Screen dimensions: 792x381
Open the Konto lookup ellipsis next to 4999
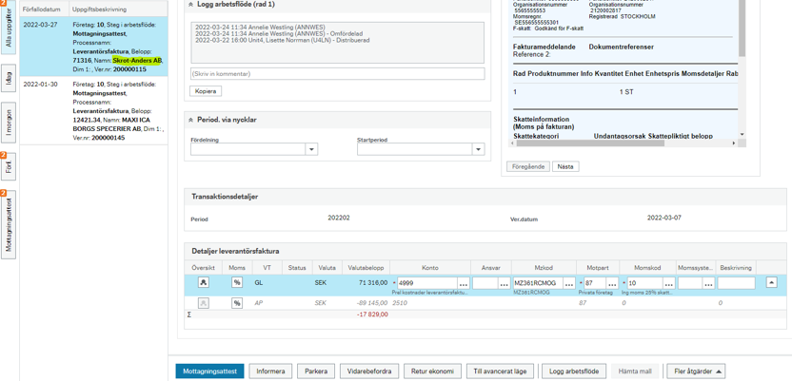pos(464,283)
